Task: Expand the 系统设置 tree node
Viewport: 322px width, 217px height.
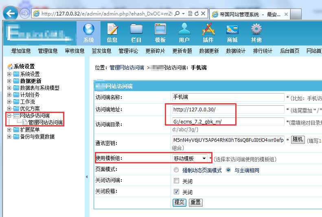Action: point(9,74)
